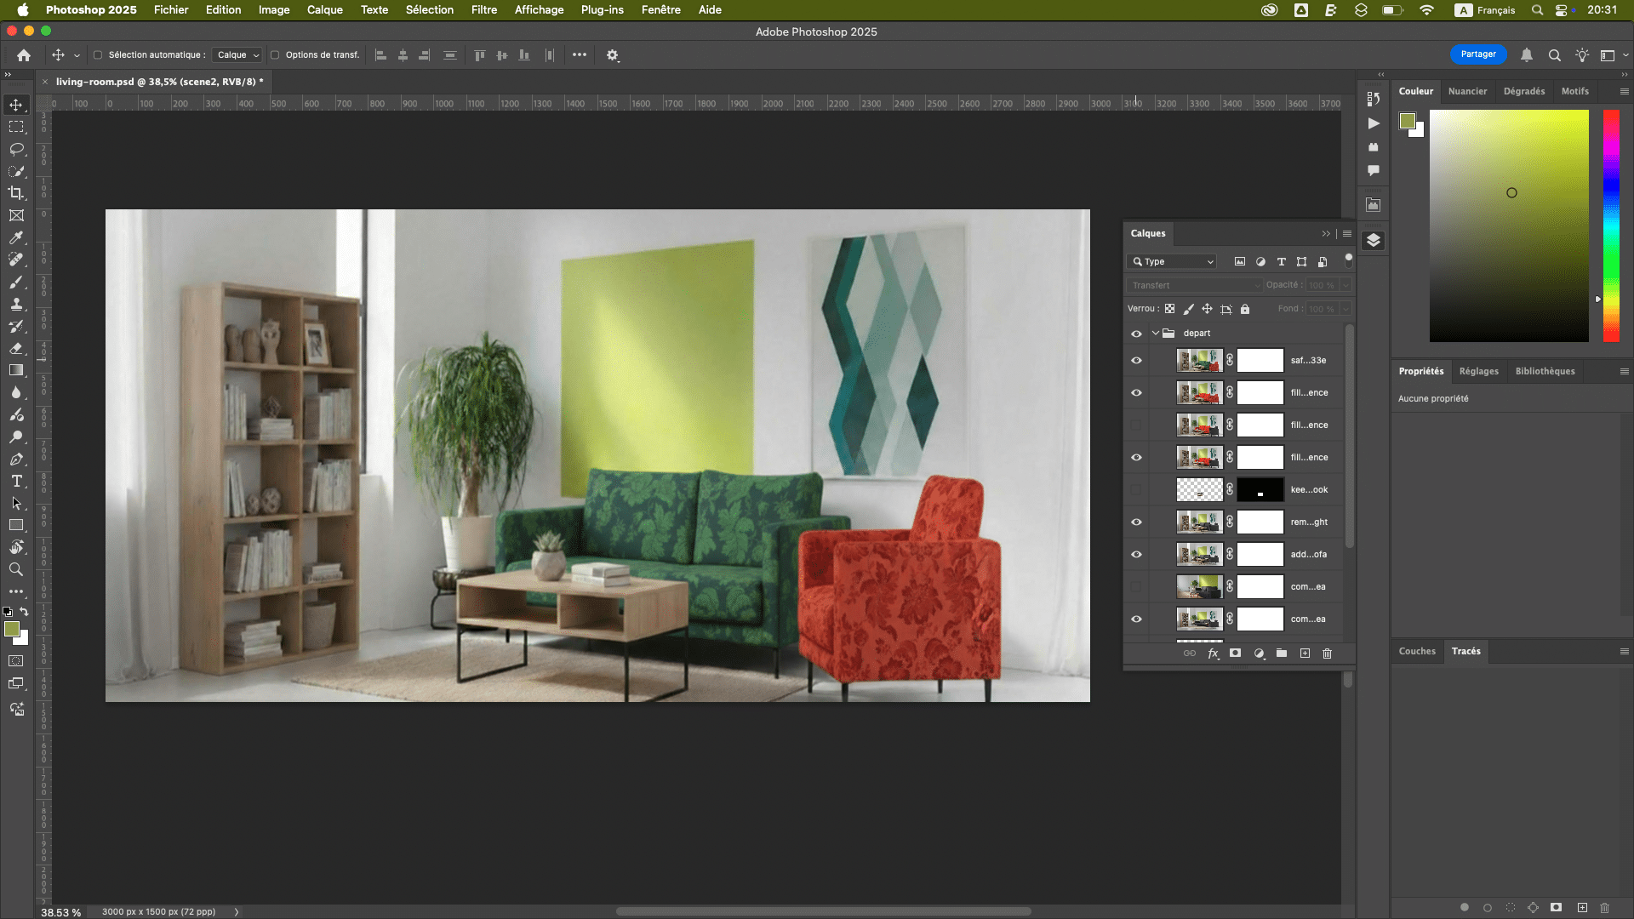This screenshot has height=919, width=1634.
Task: Click the Partager button
Action: [x=1477, y=54]
